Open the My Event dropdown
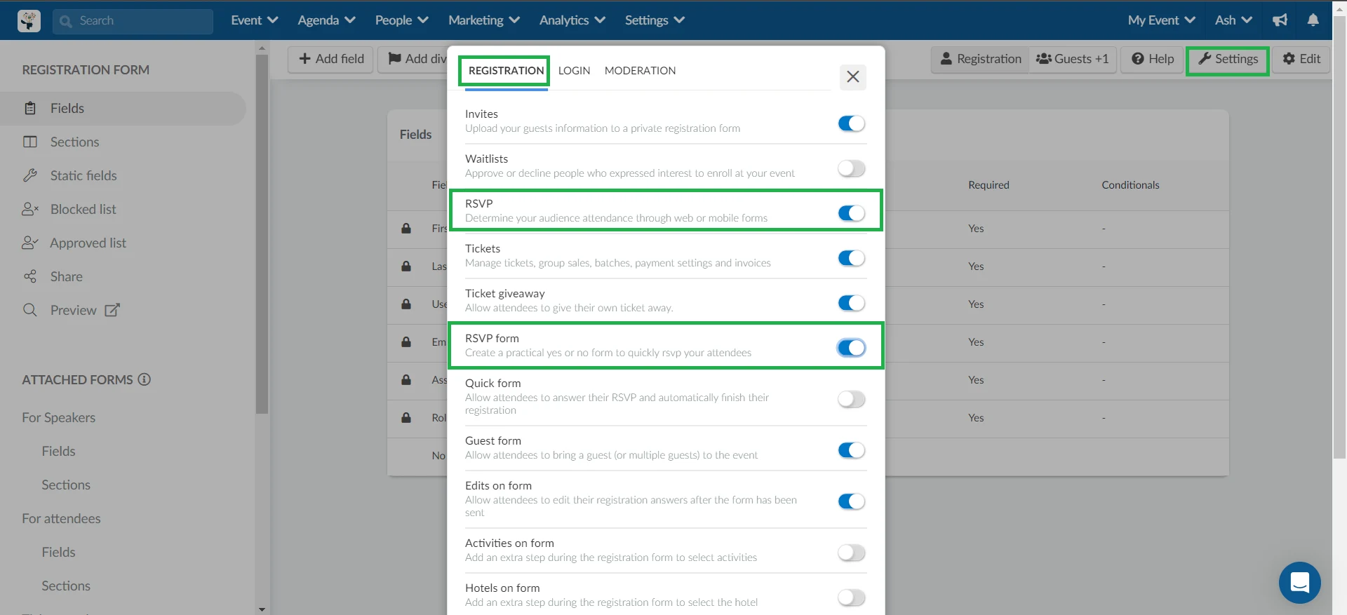This screenshot has width=1347, height=615. (x=1161, y=20)
